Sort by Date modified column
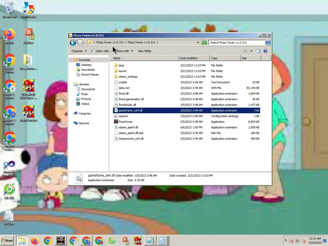 (x=194, y=58)
